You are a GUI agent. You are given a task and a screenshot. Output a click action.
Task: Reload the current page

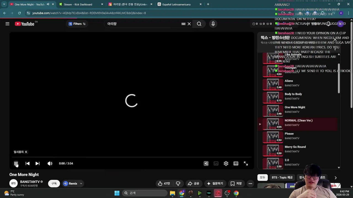tap(19, 13)
